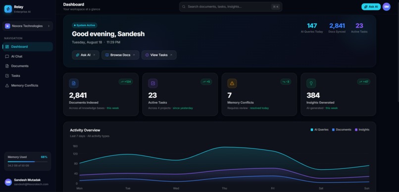
Task: Click the Activity Overview heading
Action: click(85, 130)
